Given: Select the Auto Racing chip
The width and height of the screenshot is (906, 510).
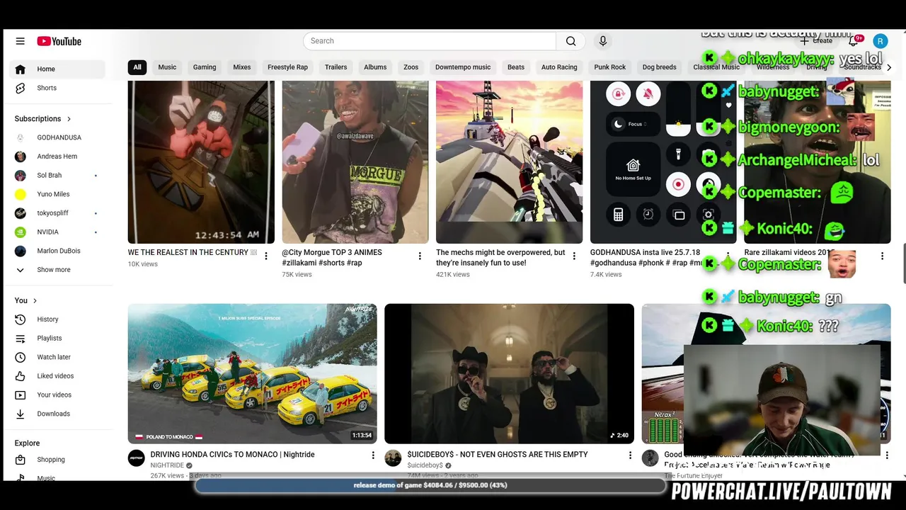Looking at the screenshot, I should coord(559,67).
